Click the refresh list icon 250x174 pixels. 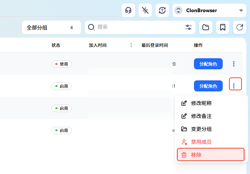tap(240, 27)
